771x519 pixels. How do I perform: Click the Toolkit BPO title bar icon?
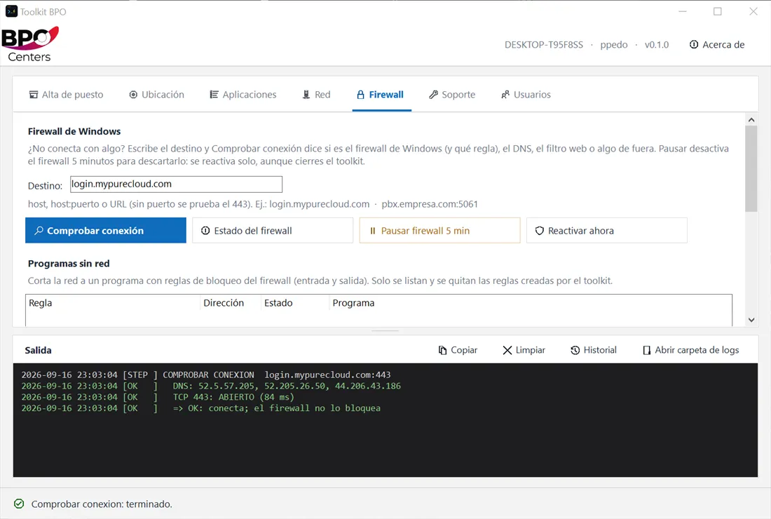11,11
